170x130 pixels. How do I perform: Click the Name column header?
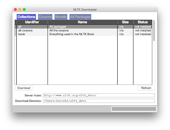point(83,22)
